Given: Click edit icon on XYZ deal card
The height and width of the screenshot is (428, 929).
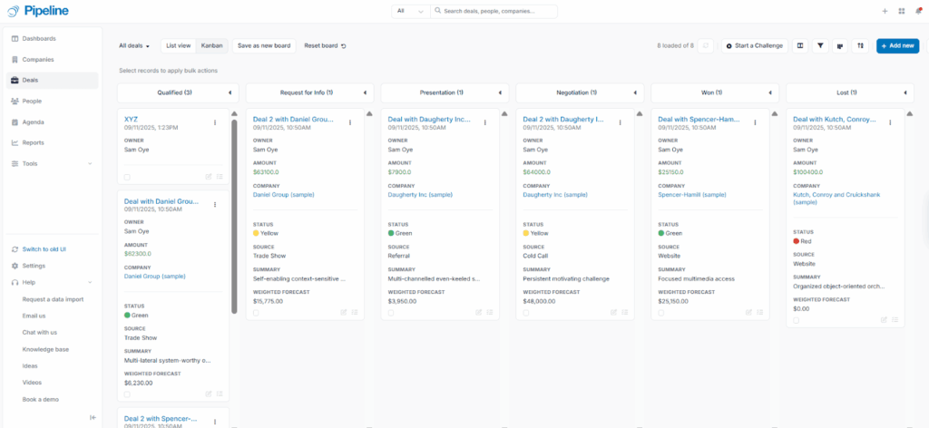Looking at the screenshot, I should pos(209,177).
